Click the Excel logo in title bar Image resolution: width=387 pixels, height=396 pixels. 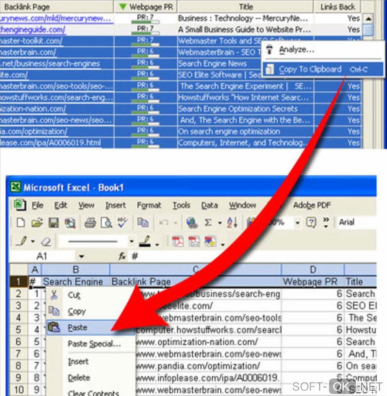16,187
